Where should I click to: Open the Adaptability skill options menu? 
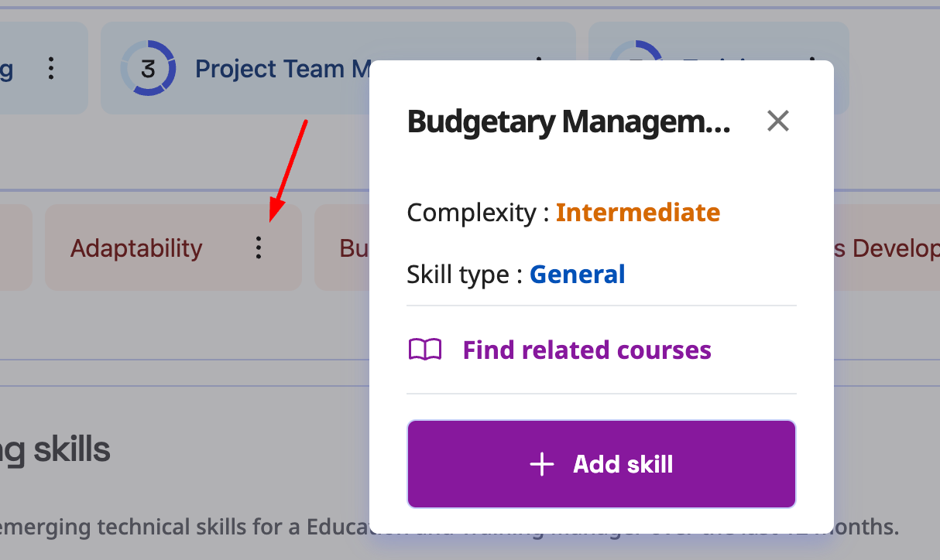point(259,248)
